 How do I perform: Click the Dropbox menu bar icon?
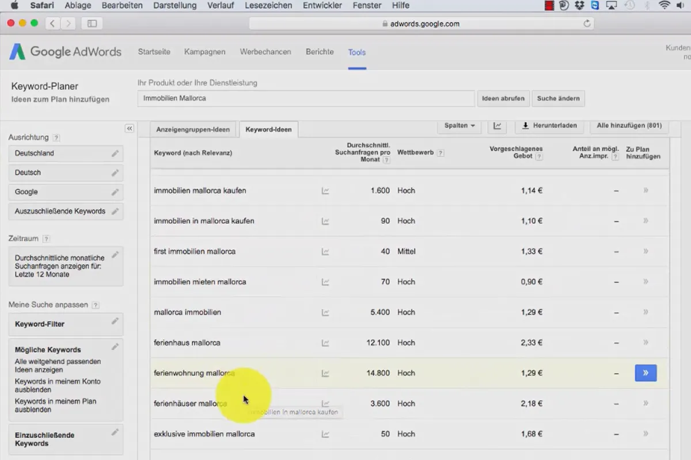pos(580,6)
